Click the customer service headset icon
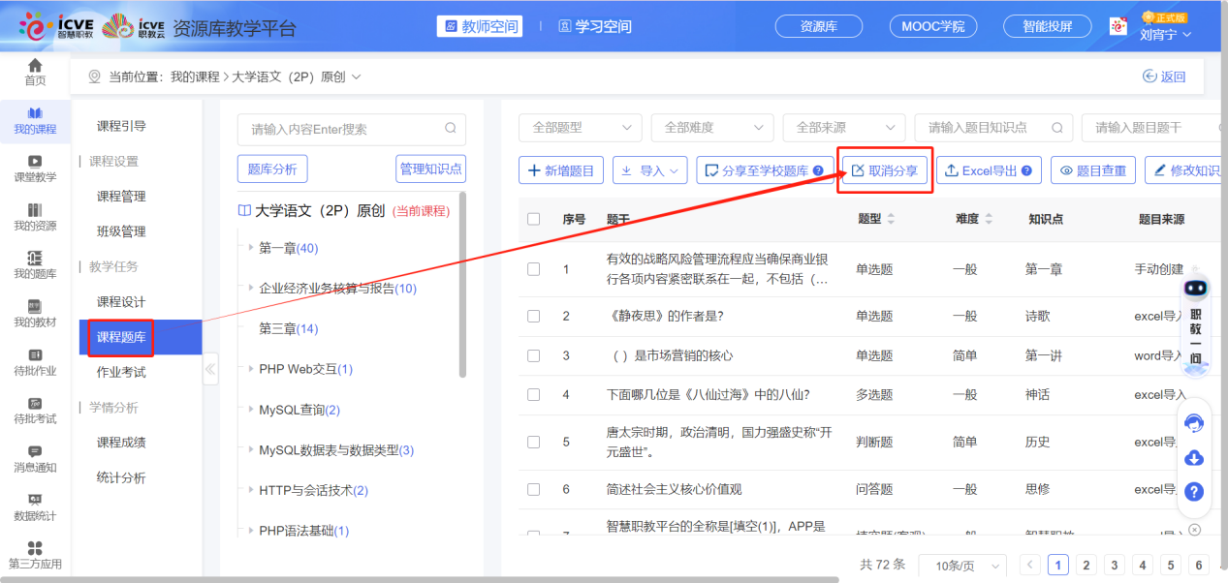Viewport: 1228px width, 583px height. pos(1194,423)
